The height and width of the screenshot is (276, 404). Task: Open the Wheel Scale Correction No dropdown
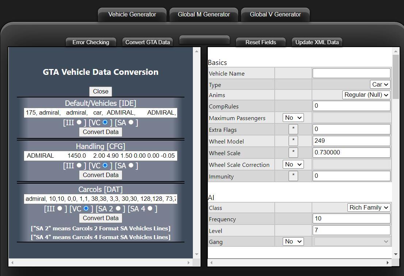293,164
